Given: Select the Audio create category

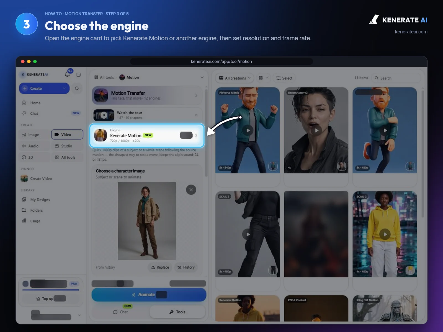Looking at the screenshot, I should (35, 146).
